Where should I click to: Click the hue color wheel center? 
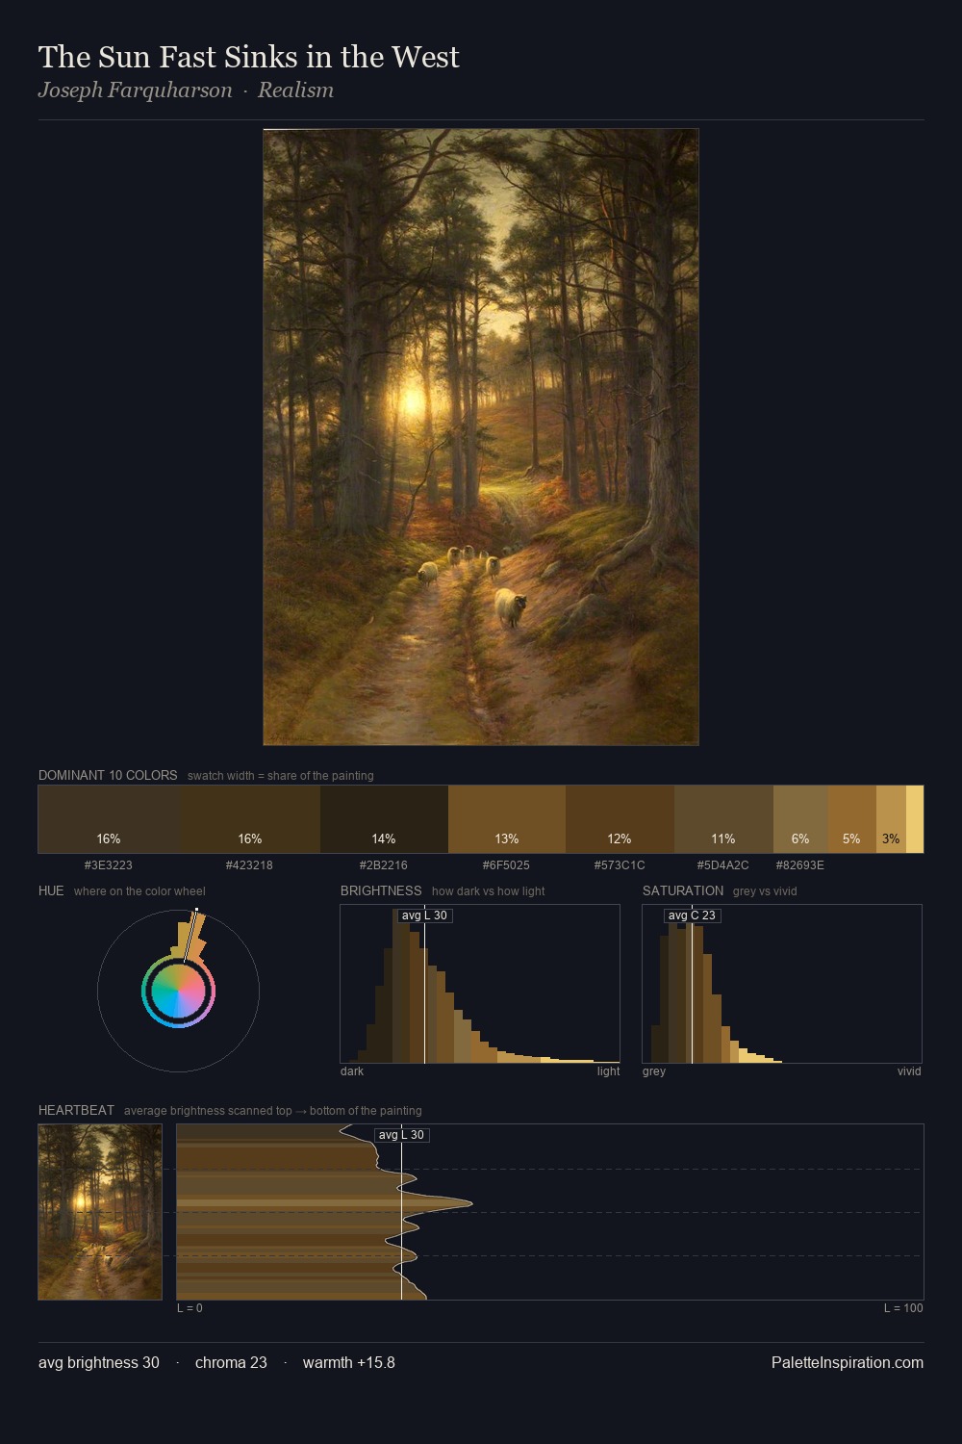[x=178, y=991]
